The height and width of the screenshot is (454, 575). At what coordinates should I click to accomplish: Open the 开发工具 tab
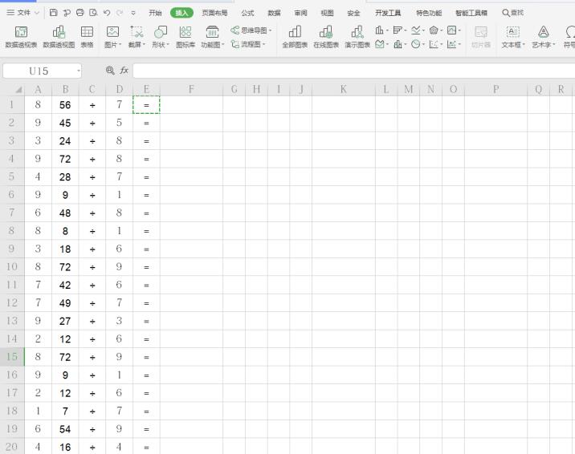[388, 13]
